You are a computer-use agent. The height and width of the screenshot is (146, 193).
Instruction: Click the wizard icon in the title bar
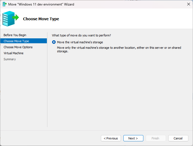tap(4, 4)
